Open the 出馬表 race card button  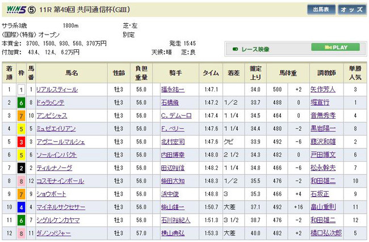[x=321, y=10]
